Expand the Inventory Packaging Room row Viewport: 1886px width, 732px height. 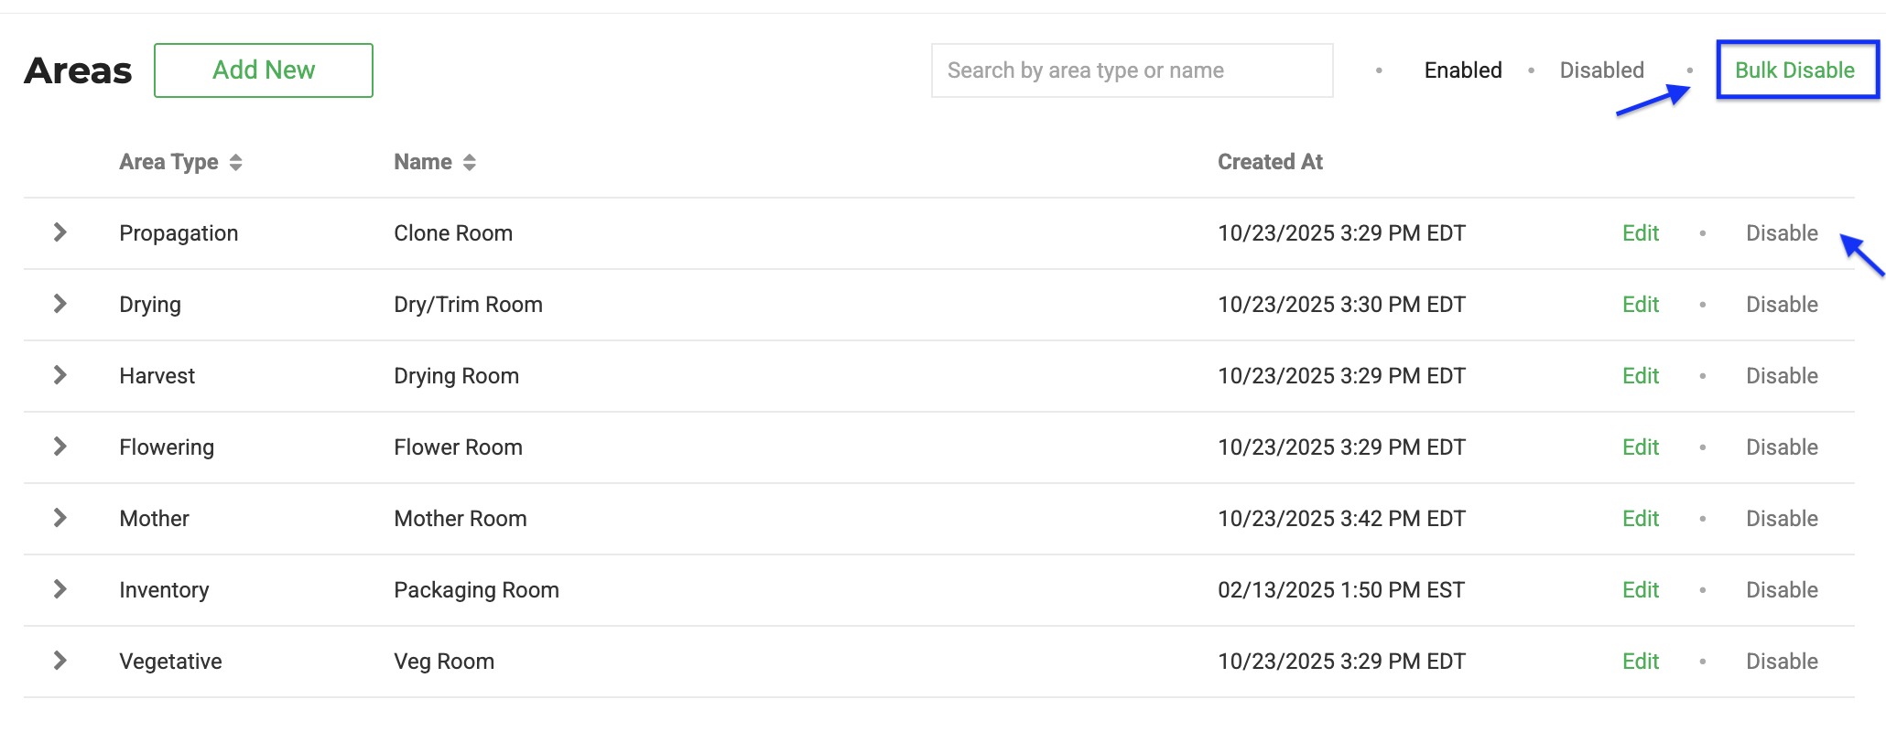click(x=60, y=589)
